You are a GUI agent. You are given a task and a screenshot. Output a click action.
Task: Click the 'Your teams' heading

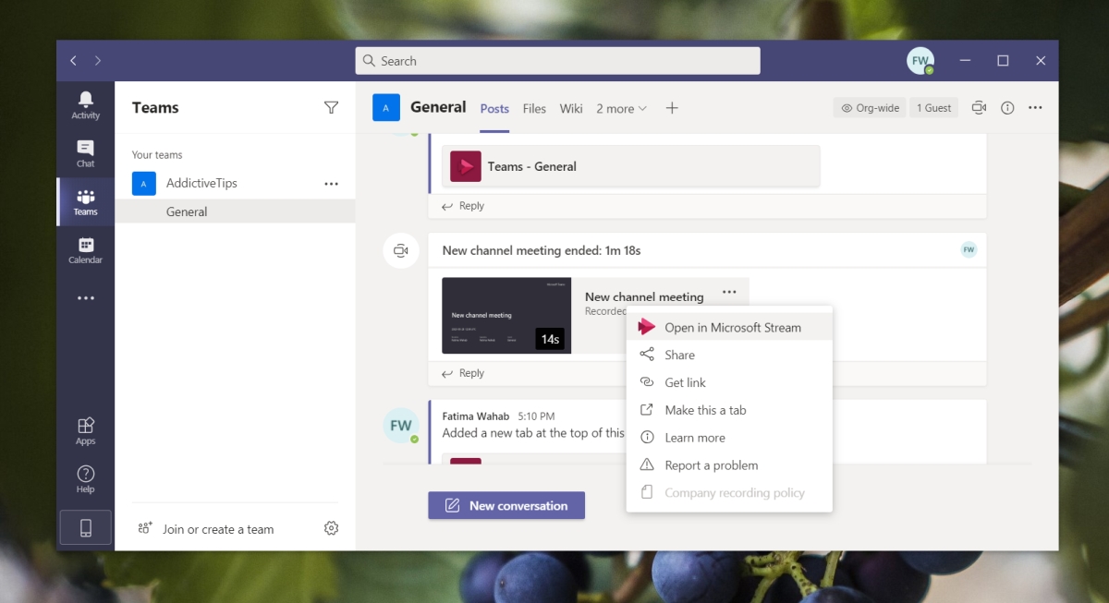(157, 155)
